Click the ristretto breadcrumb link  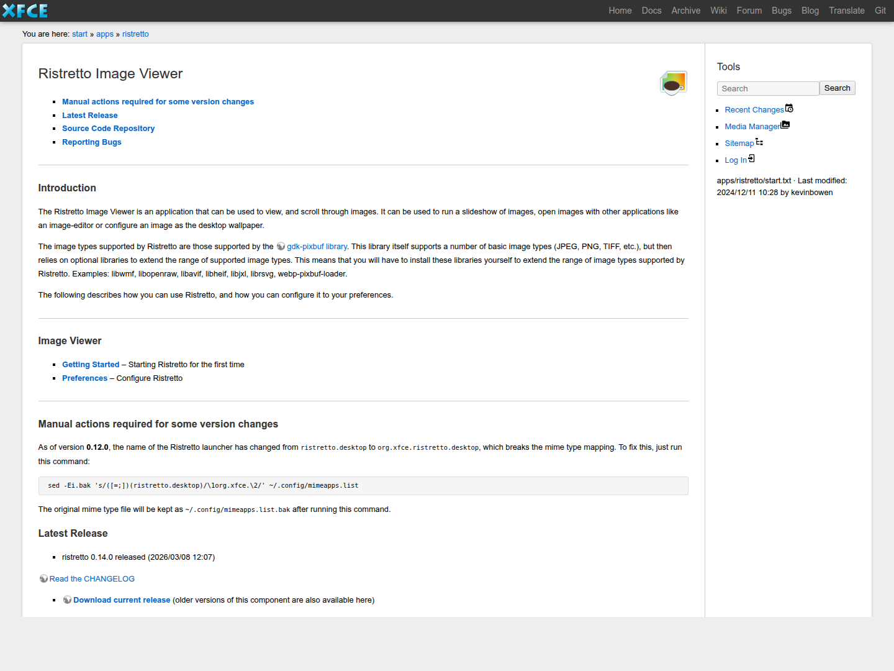tap(135, 34)
